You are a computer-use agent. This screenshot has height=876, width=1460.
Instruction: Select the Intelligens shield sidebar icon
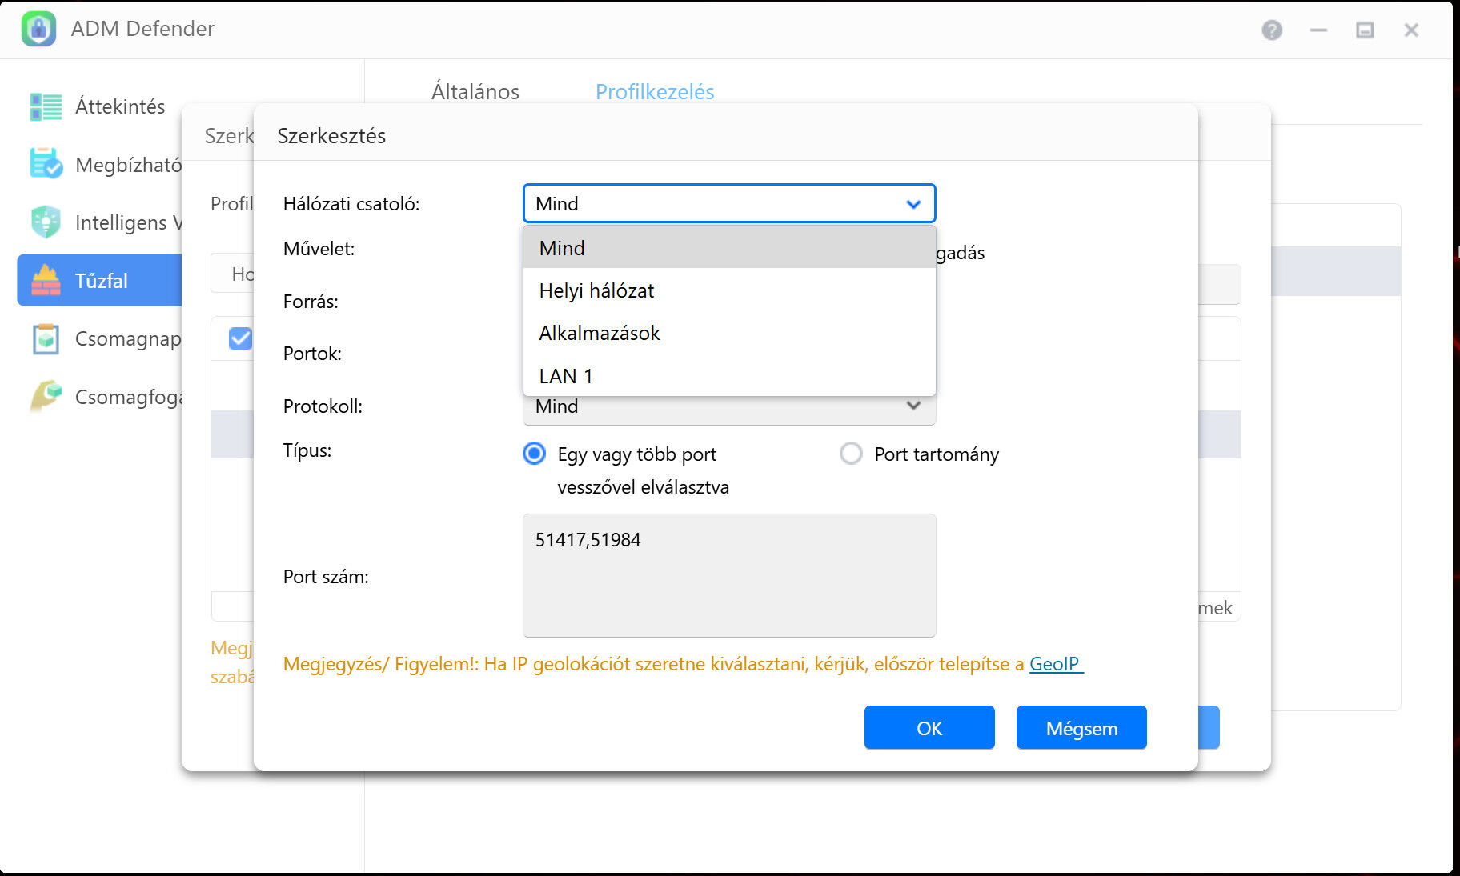pos(46,222)
